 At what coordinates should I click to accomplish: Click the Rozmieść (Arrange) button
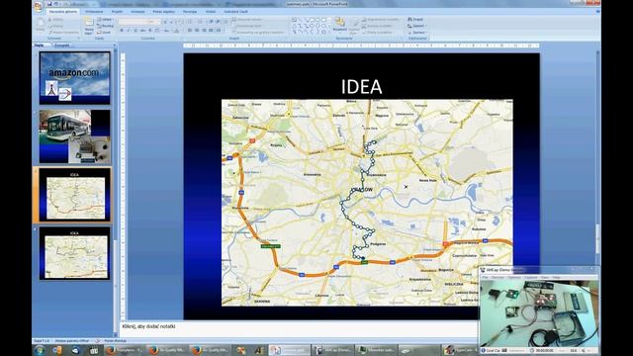click(340, 25)
